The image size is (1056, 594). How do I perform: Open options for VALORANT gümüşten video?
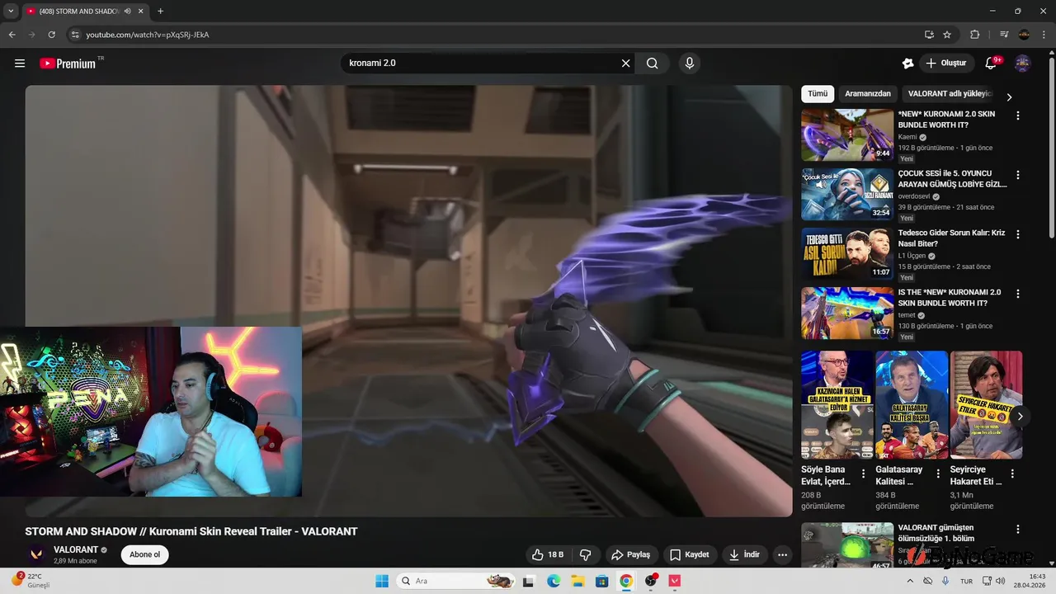[x=1017, y=530]
